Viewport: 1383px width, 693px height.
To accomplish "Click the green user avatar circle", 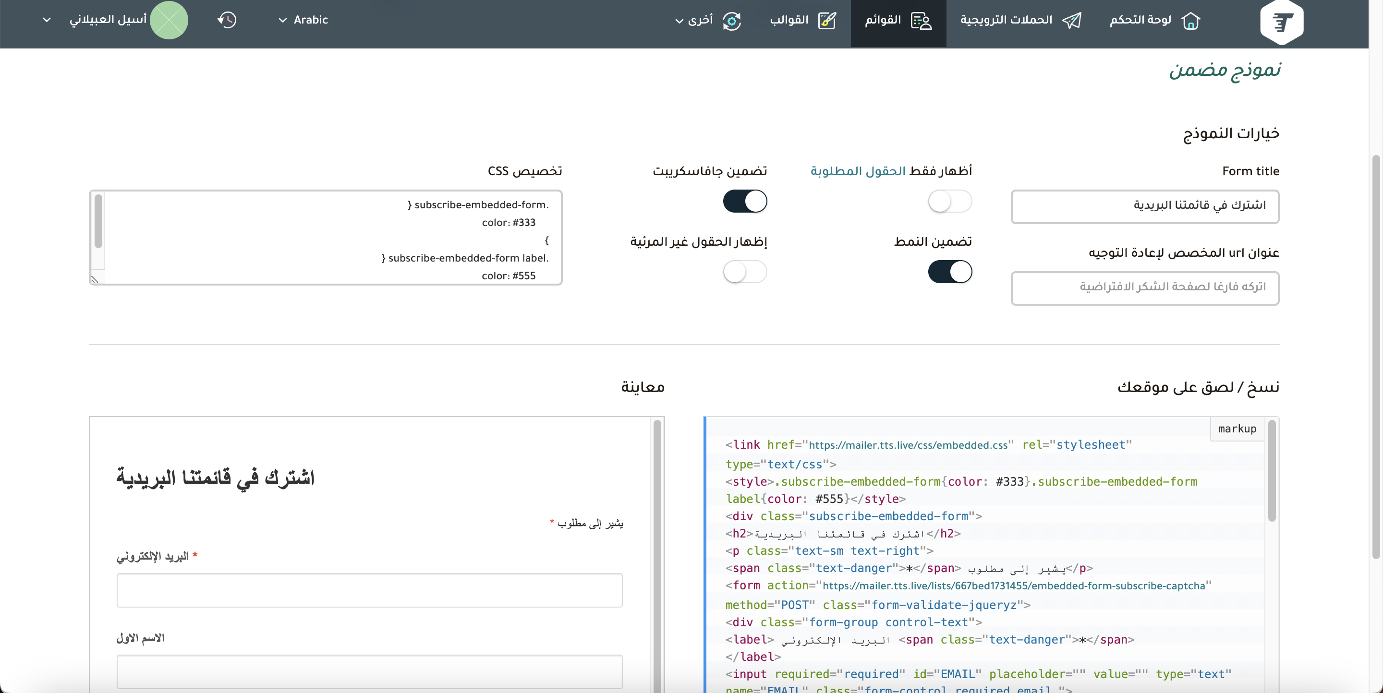I will [x=169, y=20].
